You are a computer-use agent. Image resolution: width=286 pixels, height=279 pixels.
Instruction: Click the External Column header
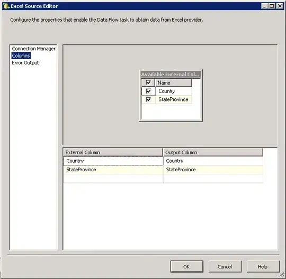click(113, 152)
